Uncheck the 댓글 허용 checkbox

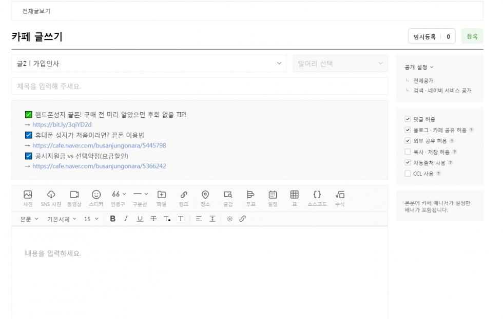point(408,119)
